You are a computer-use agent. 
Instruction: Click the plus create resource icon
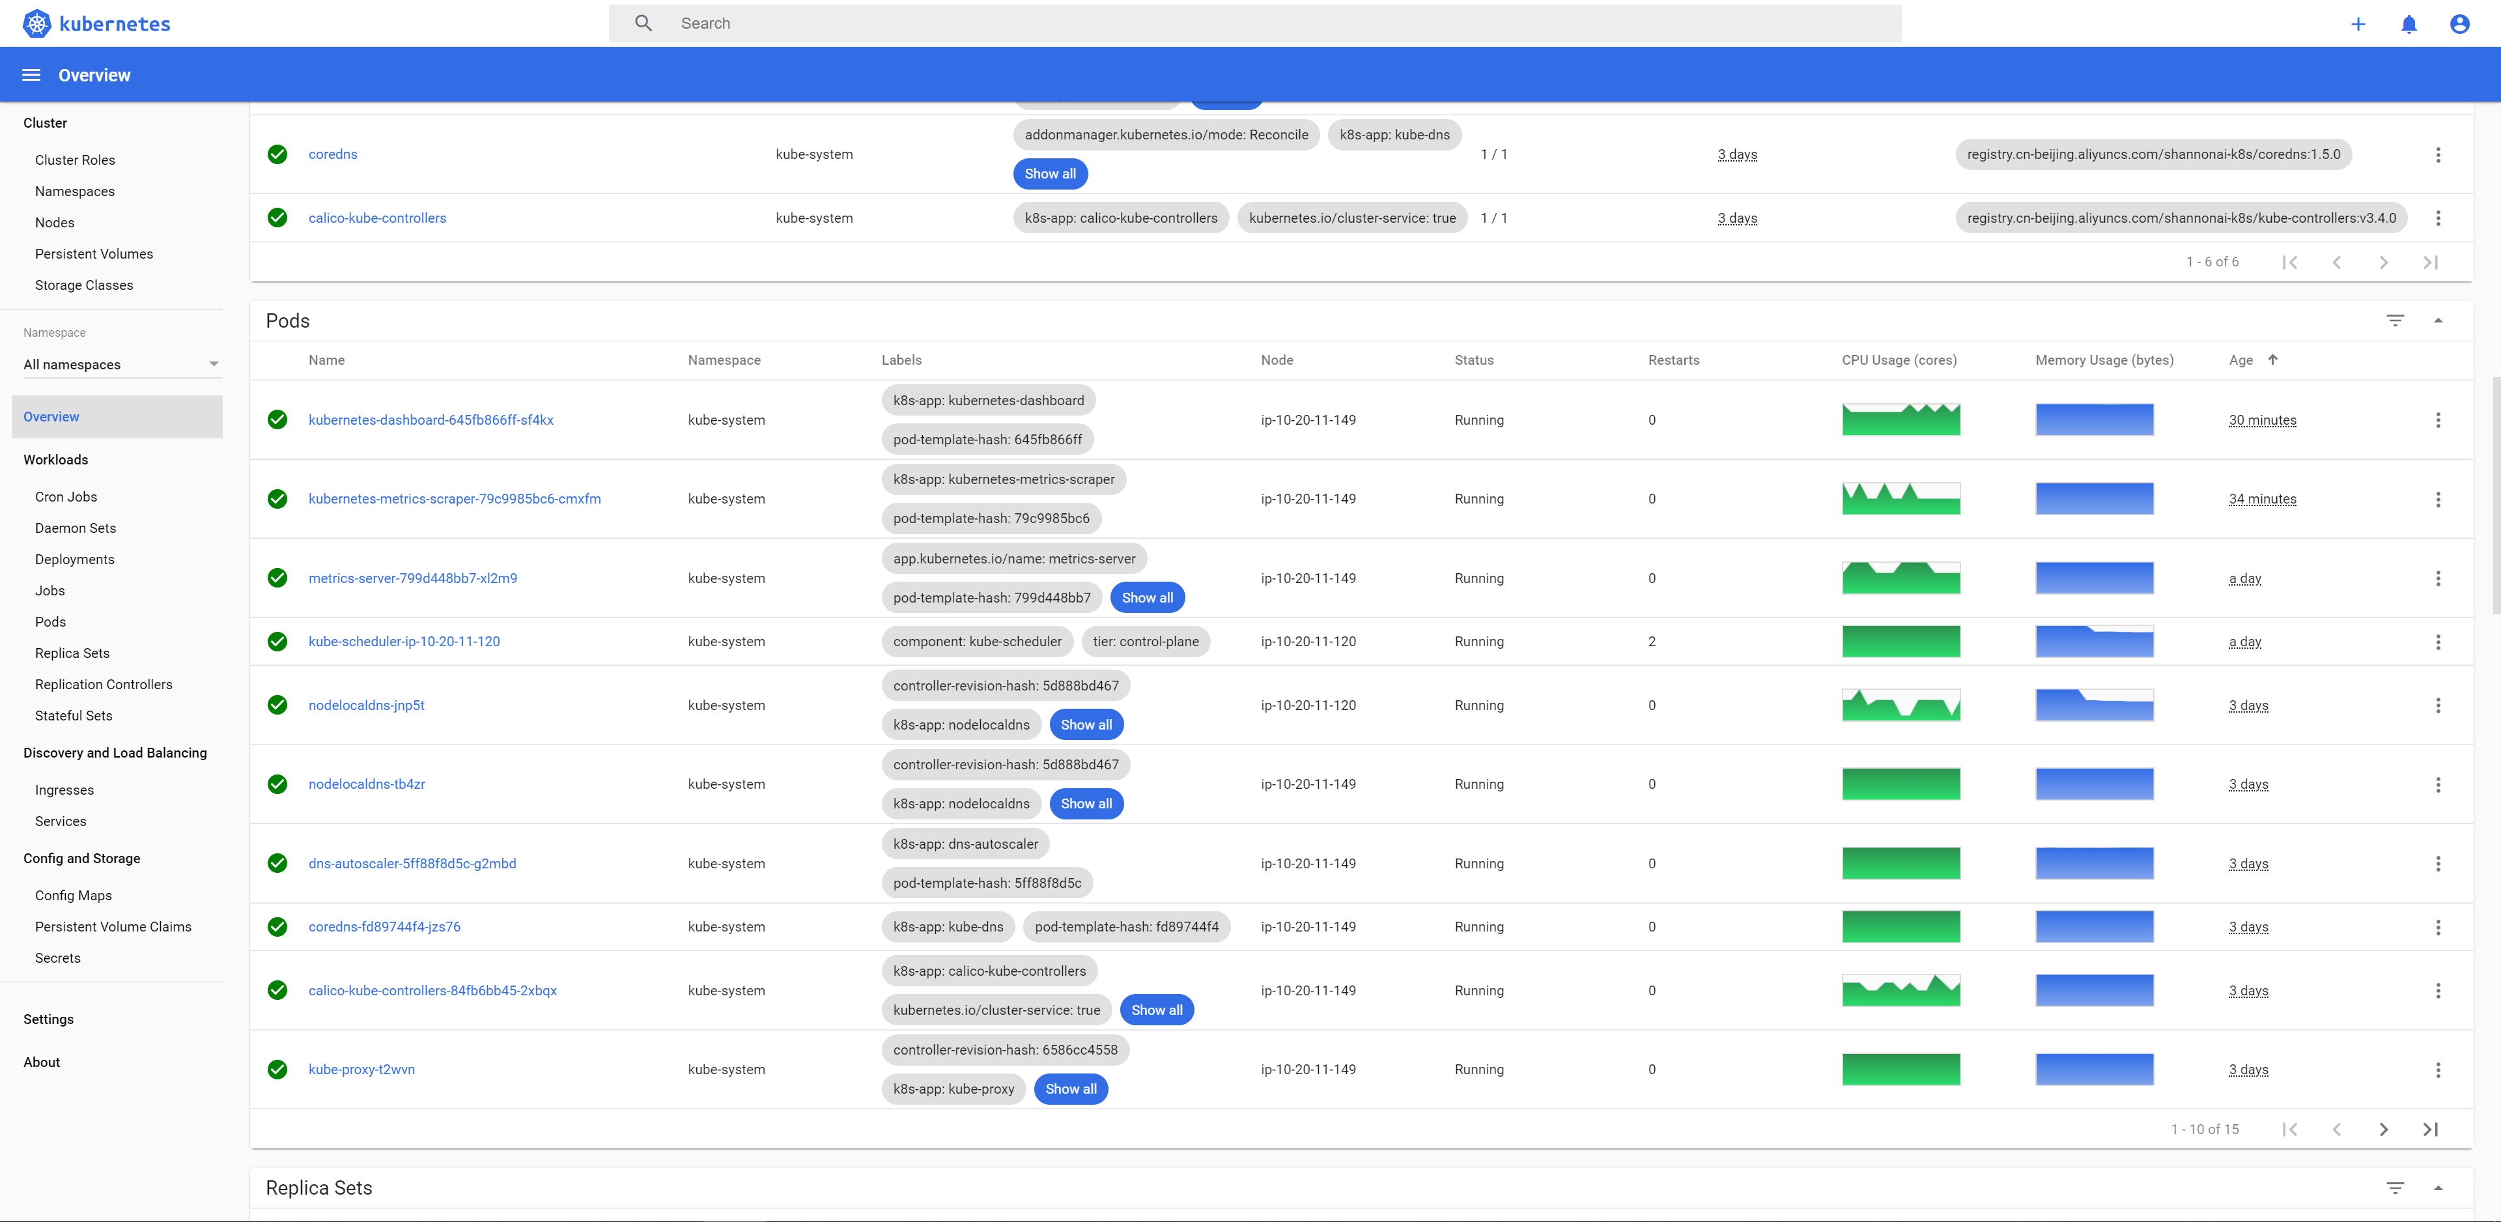2358,23
